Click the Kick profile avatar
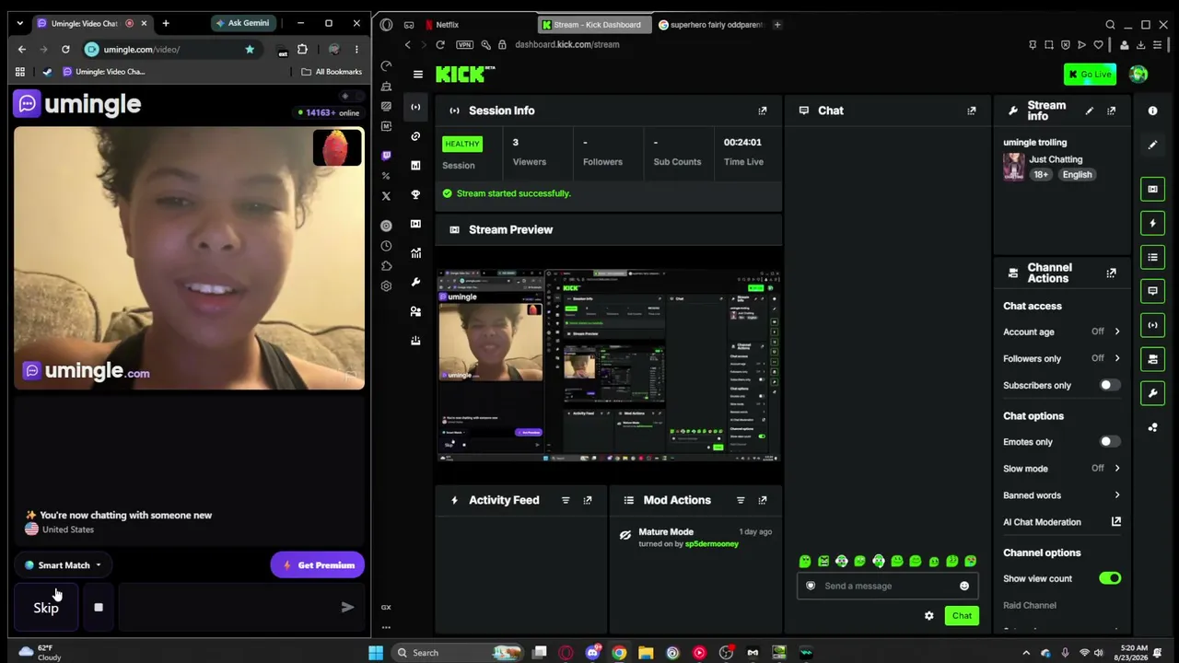This screenshot has height=663, width=1179. (1138, 75)
